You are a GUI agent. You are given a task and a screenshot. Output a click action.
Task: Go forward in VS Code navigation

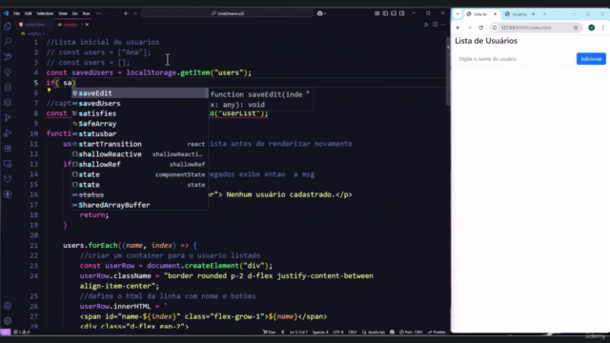coord(135,13)
